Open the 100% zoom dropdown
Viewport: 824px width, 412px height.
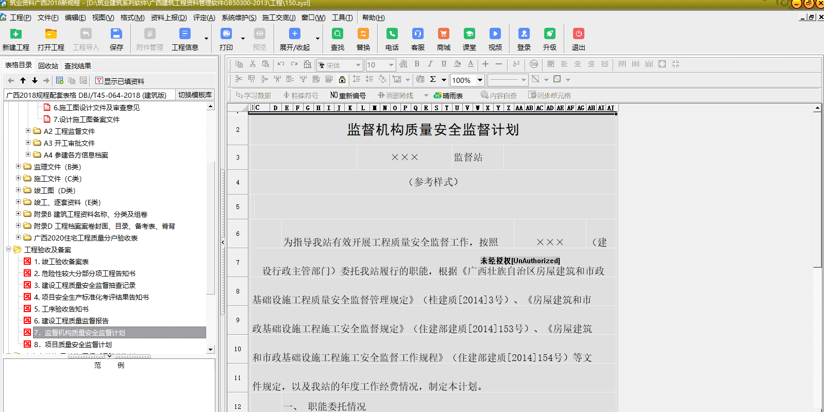480,80
